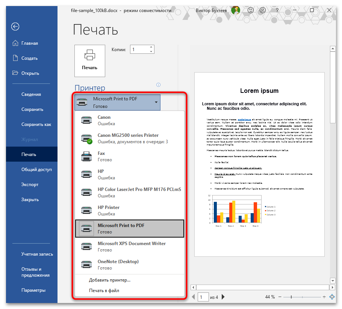Click the HP Color LaserJet printer icon
The image size is (342, 309).
[x=86, y=192]
